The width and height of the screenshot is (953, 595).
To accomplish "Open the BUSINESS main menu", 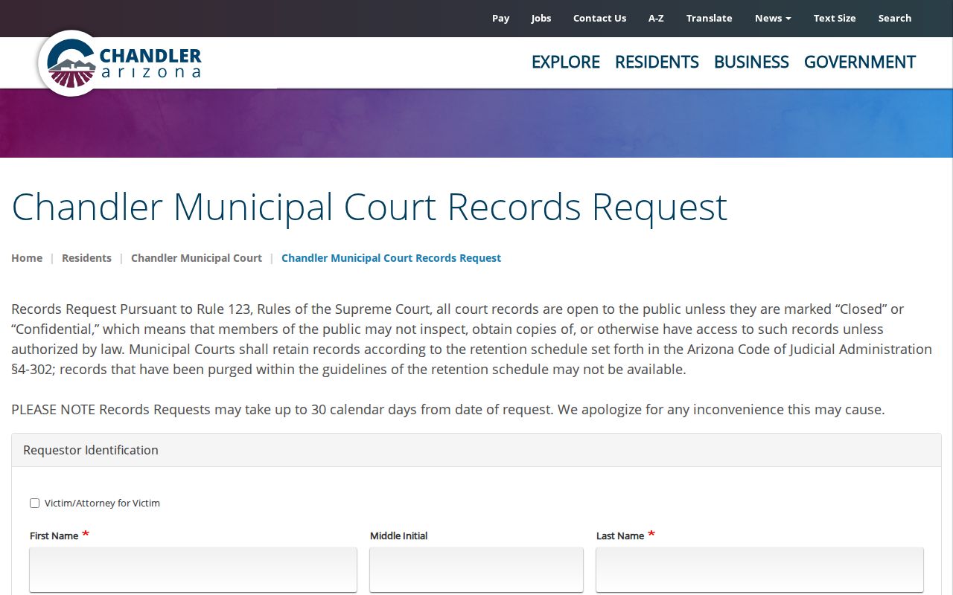I will tap(751, 62).
